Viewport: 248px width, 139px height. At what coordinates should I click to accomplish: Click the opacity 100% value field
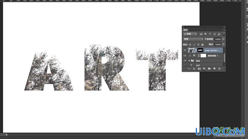point(218,39)
